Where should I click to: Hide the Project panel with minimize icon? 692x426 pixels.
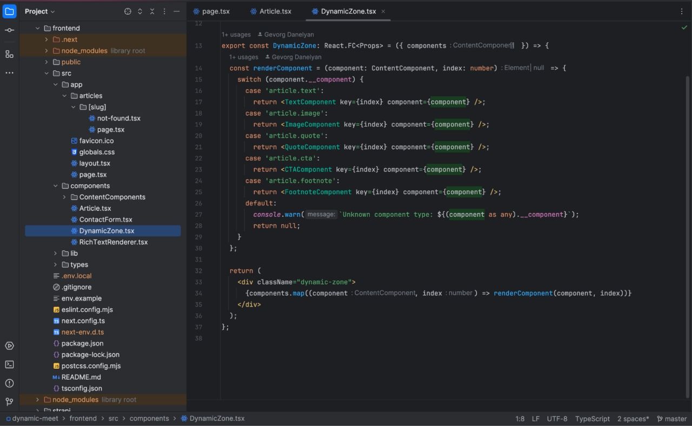(176, 11)
